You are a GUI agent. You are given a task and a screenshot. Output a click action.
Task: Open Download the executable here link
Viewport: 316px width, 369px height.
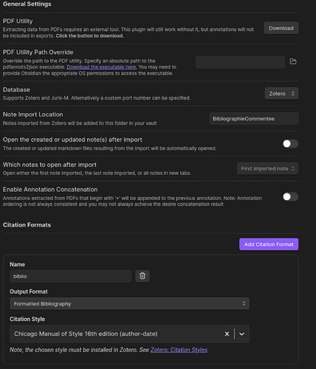102,67
